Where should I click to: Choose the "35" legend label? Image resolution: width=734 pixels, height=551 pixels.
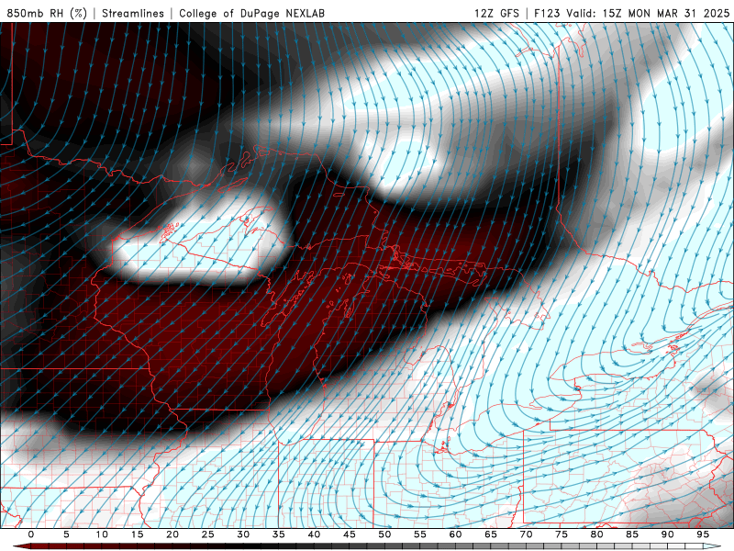click(x=279, y=534)
